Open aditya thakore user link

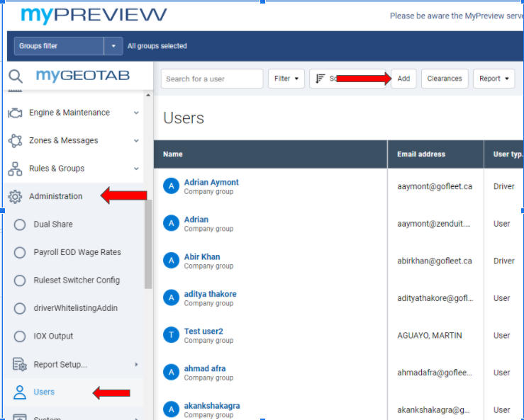point(210,294)
